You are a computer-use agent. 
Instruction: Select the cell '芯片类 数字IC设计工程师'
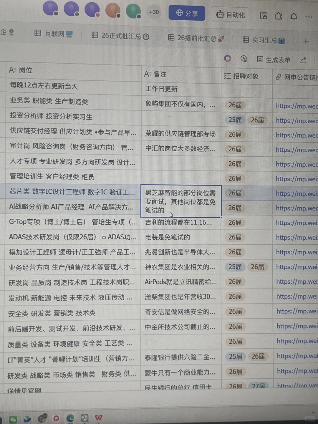coord(73,192)
